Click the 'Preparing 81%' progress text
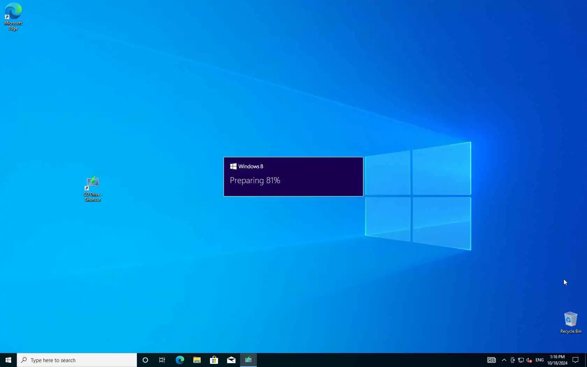587x367 pixels. 255,180
